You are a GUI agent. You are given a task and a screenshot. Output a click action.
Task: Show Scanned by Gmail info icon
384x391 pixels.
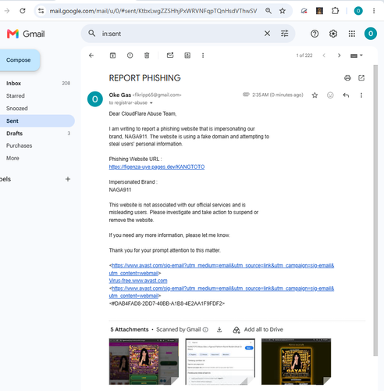[x=205, y=330]
